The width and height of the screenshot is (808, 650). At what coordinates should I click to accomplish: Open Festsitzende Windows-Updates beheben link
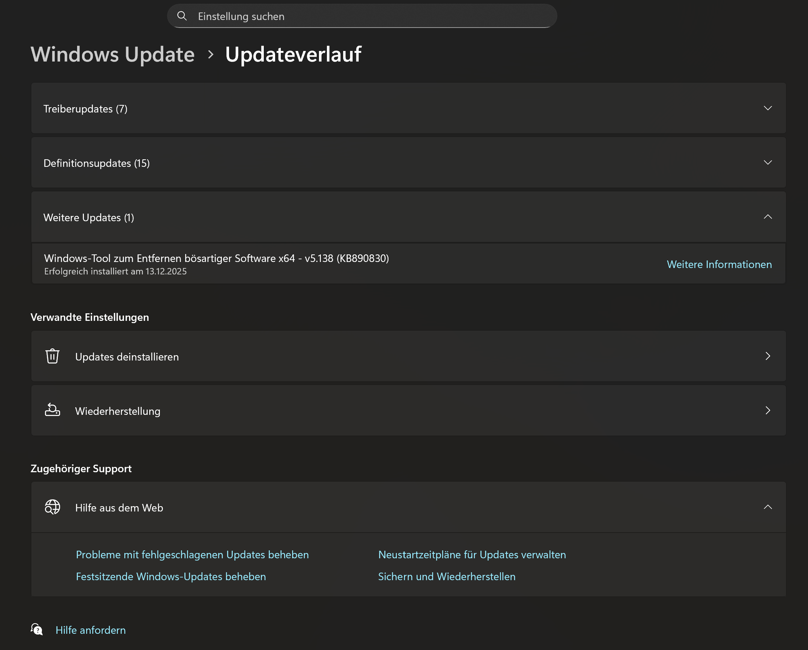click(x=171, y=576)
